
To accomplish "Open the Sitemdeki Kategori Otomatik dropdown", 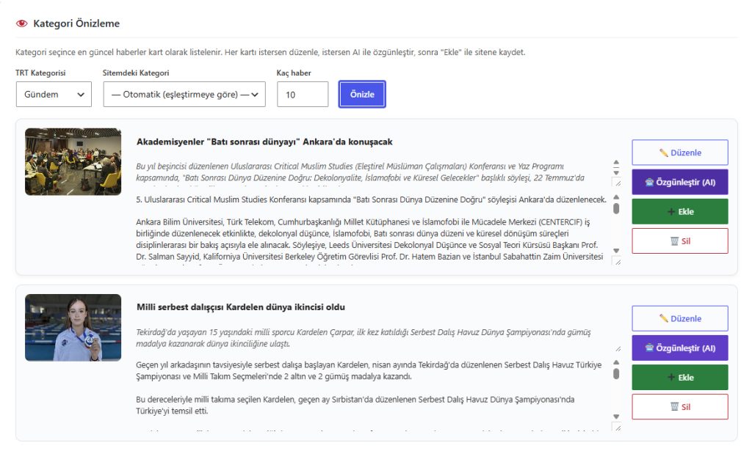I will click(184, 95).
